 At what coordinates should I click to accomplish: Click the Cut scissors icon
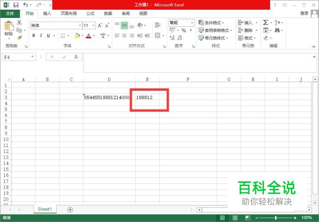pyautogui.click(x=19, y=23)
